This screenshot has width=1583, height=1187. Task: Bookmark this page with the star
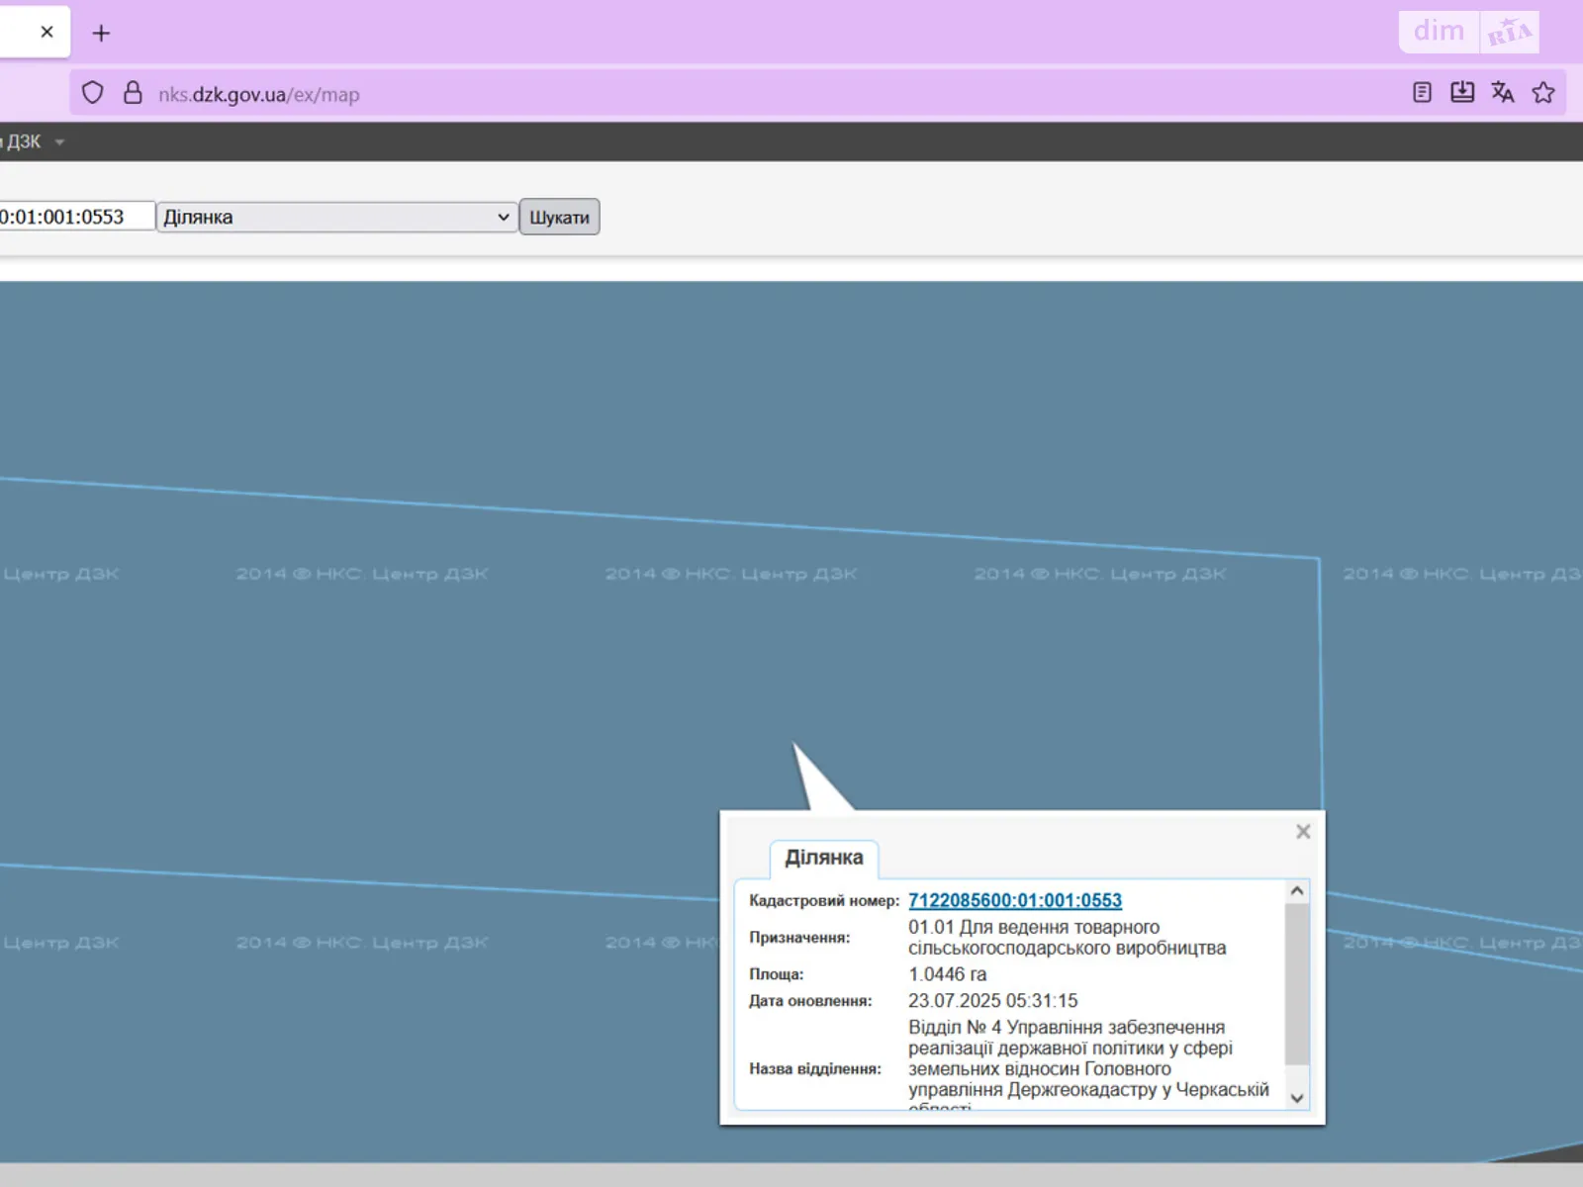[x=1542, y=93]
